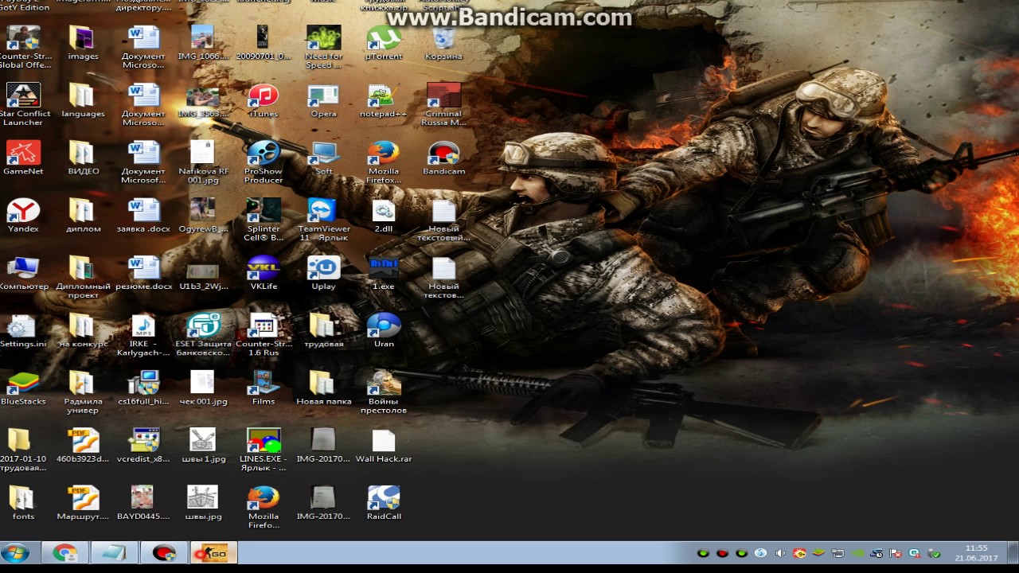This screenshot has height=573, width=1019.
Task: Open the Soft desktop shortcut
Action: pos(323,158)
